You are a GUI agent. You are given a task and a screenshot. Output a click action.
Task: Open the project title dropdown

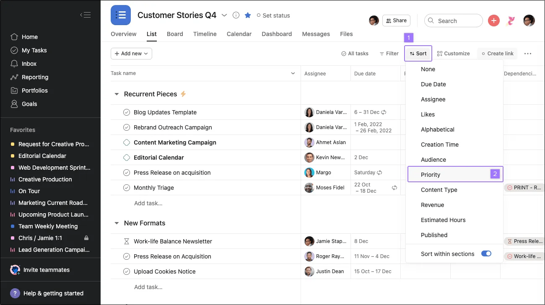(224, 15)
